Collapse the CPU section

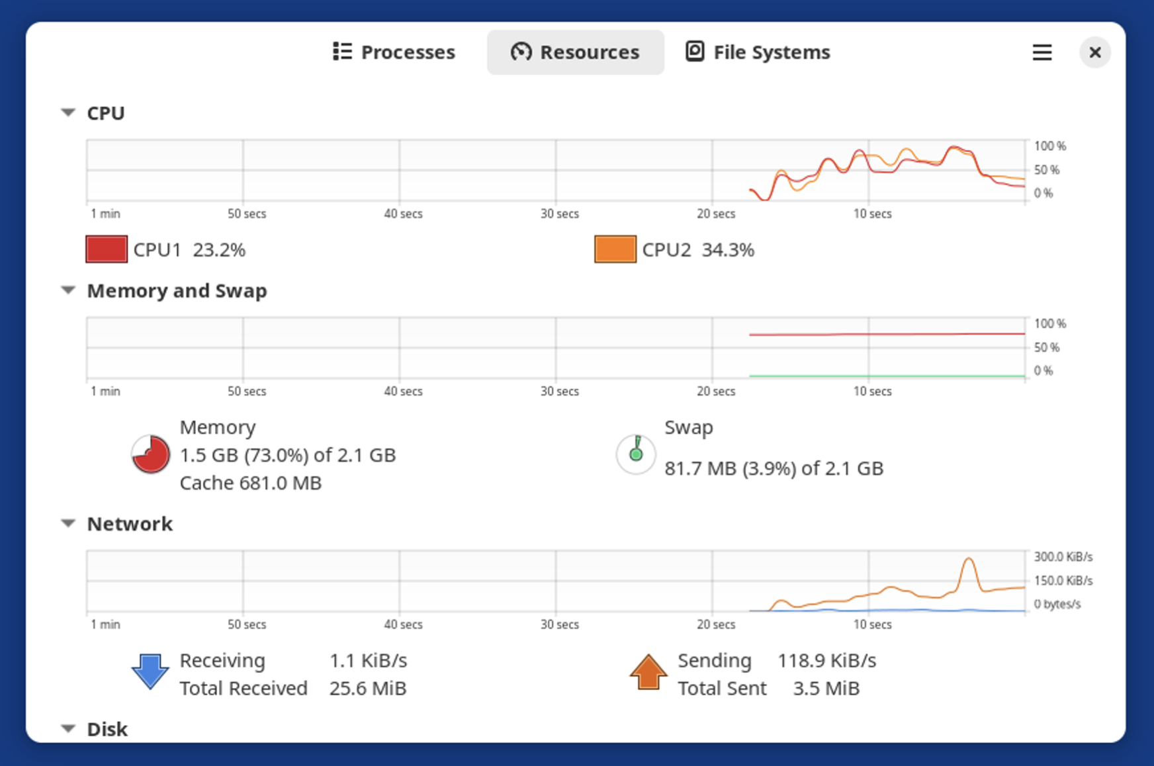click(x=68, y=112)
